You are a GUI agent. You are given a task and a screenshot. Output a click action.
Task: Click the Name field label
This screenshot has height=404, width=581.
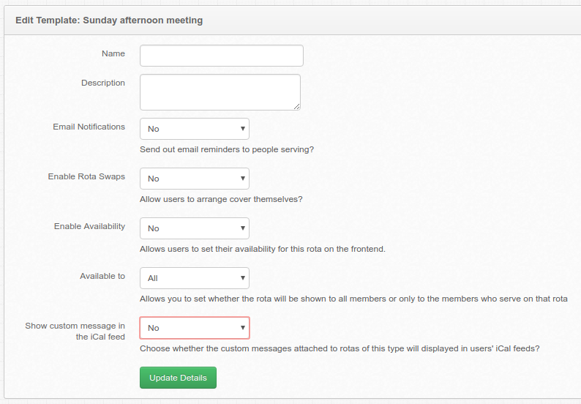pos(113,53)
